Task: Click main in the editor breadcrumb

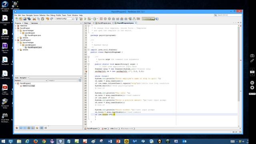Action: coord(104,129)
